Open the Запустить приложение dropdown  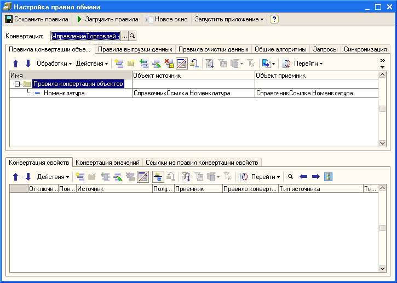(x=229, y=19)
